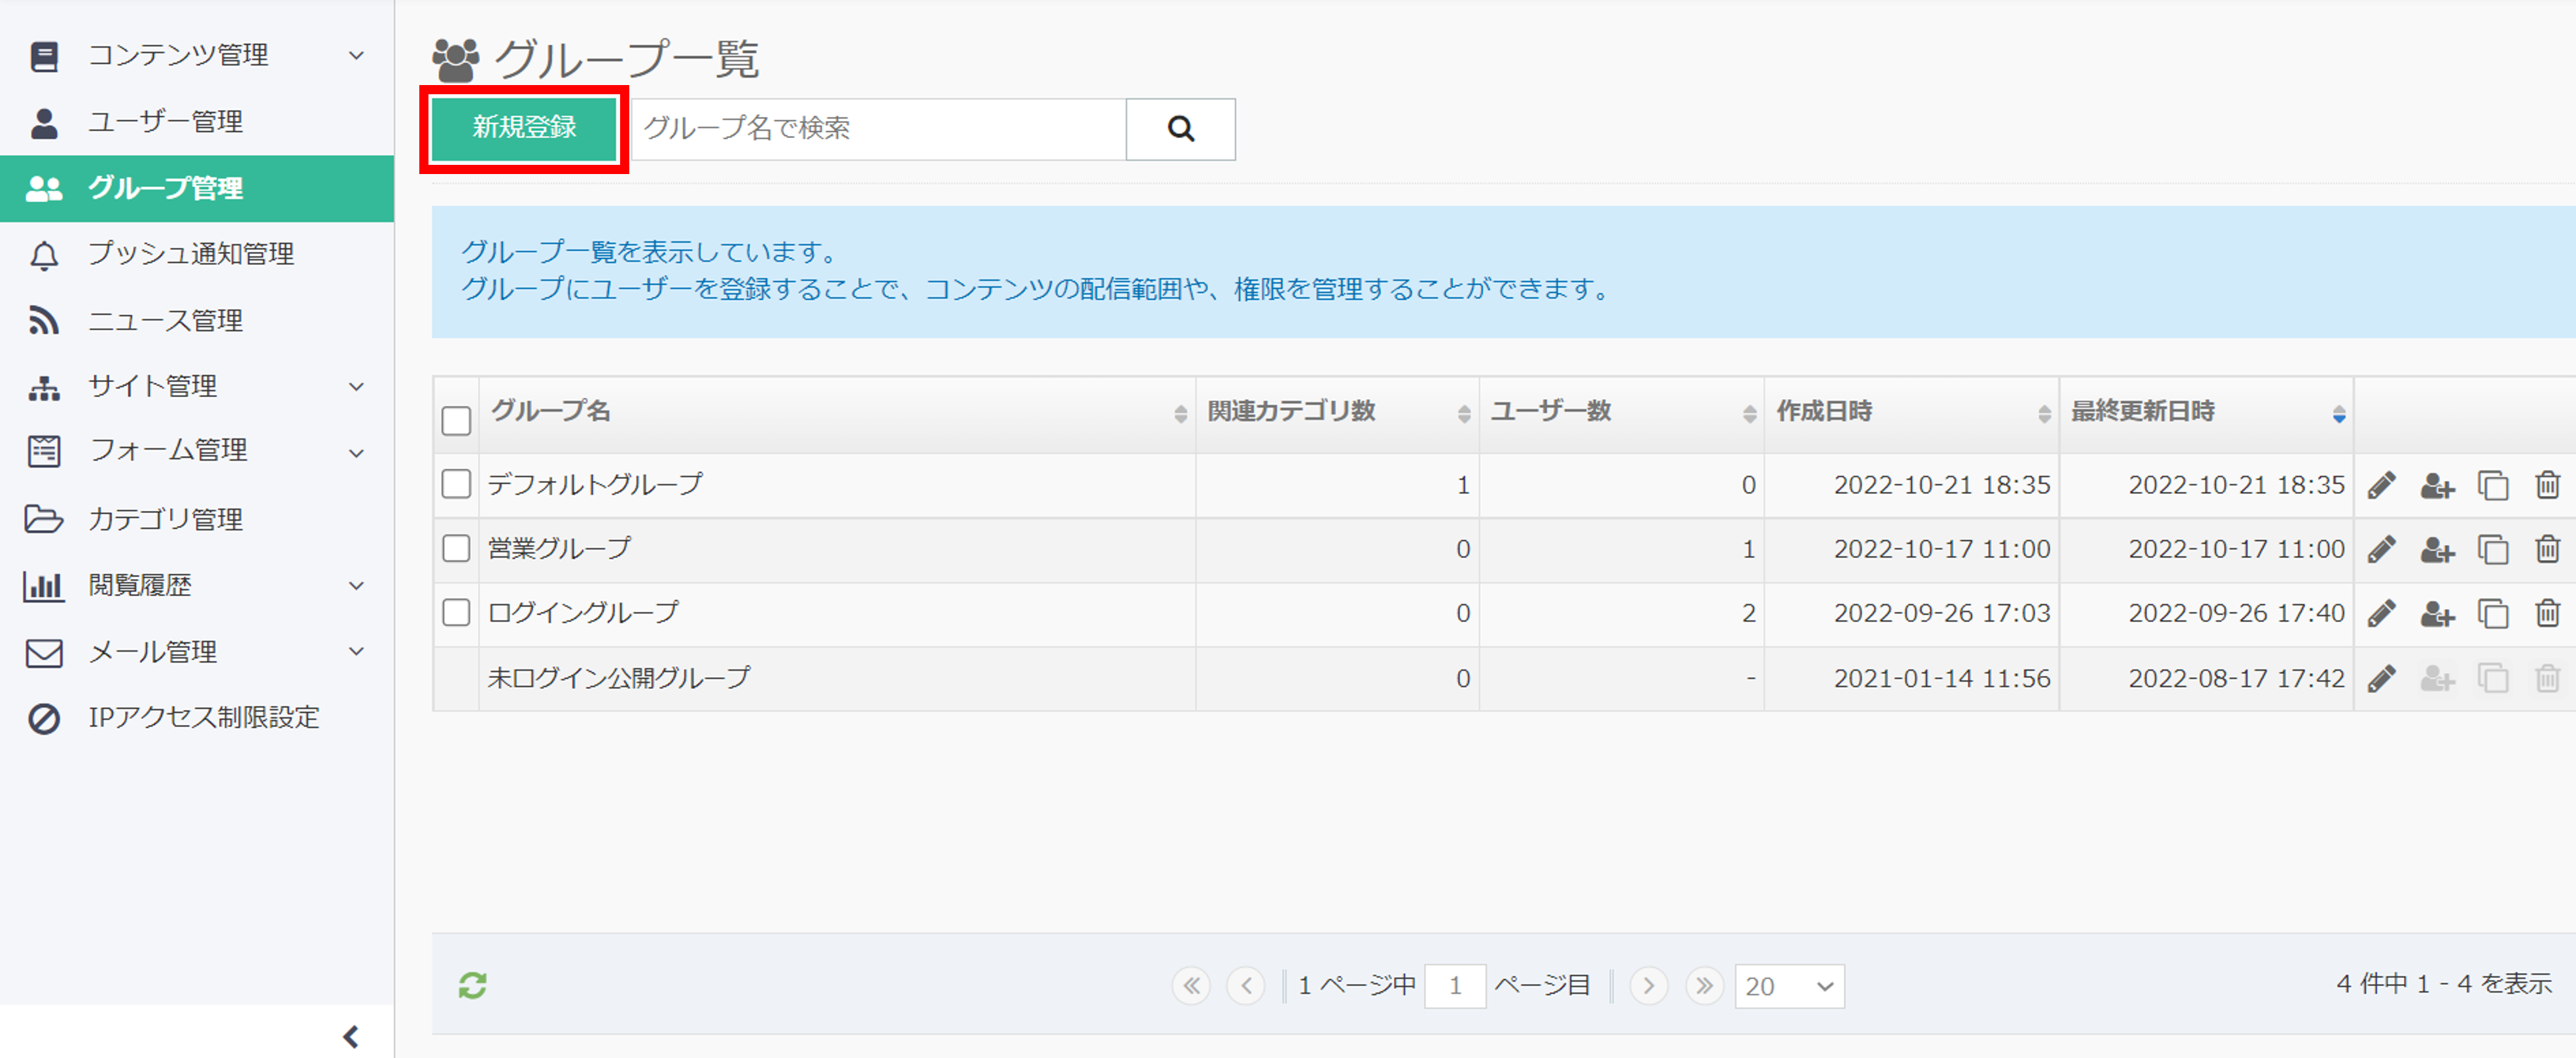Delete ログイングループ with trash icon

click(x=2547, y=613)
